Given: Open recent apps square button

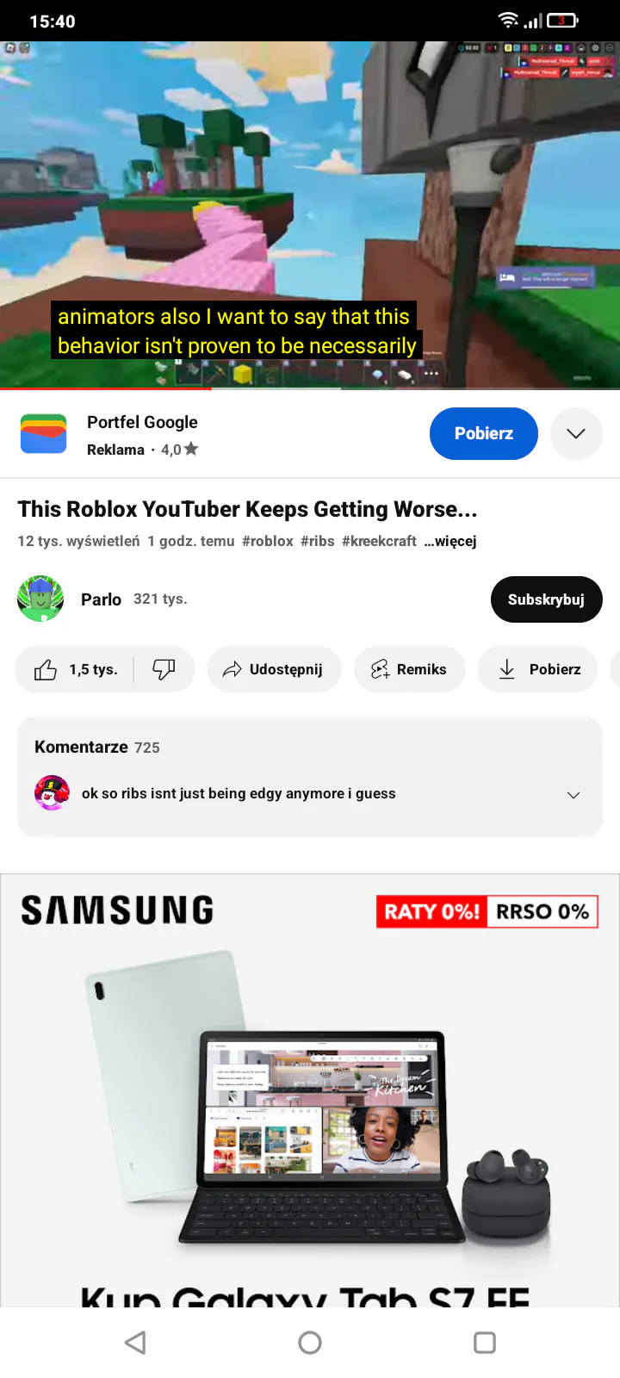Looking at the screenshot, I should [485, 1342].
